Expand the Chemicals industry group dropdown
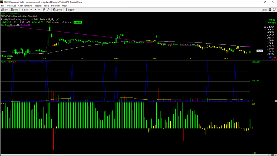277x156 pixels. tap(38, 17)
